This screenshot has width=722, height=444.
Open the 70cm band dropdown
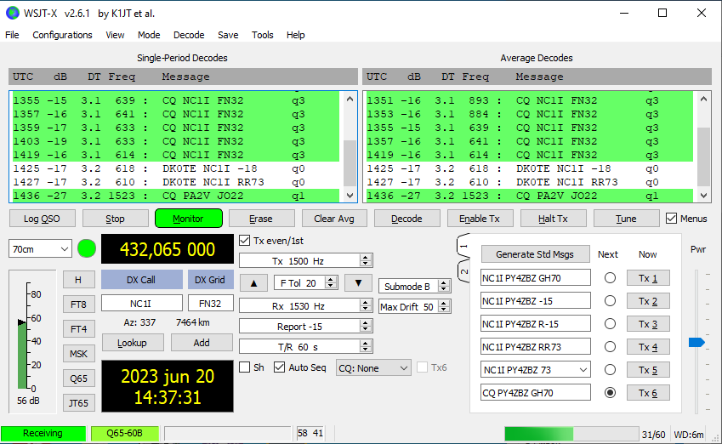coord(40,249)
